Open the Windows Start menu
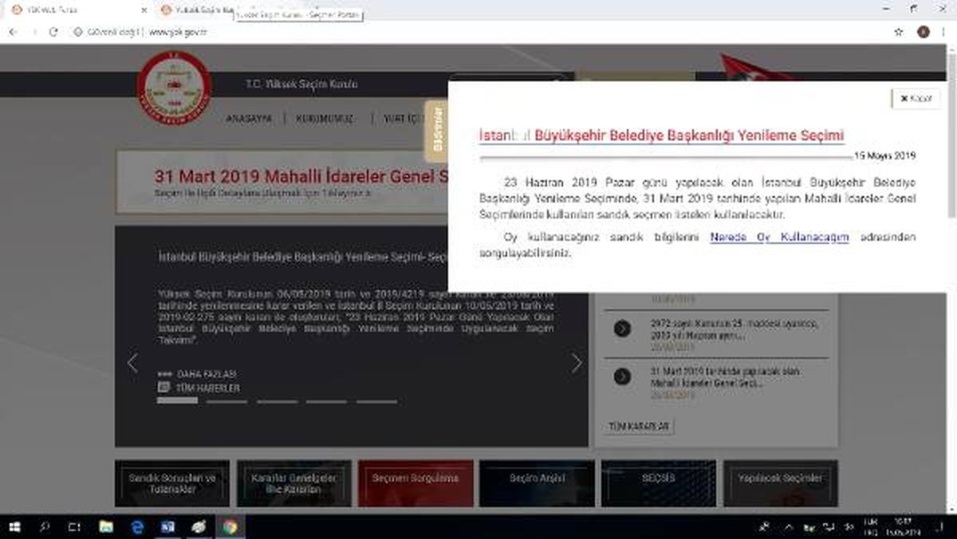The width and height of the screenshot is (957, 539). pos(14,527)
